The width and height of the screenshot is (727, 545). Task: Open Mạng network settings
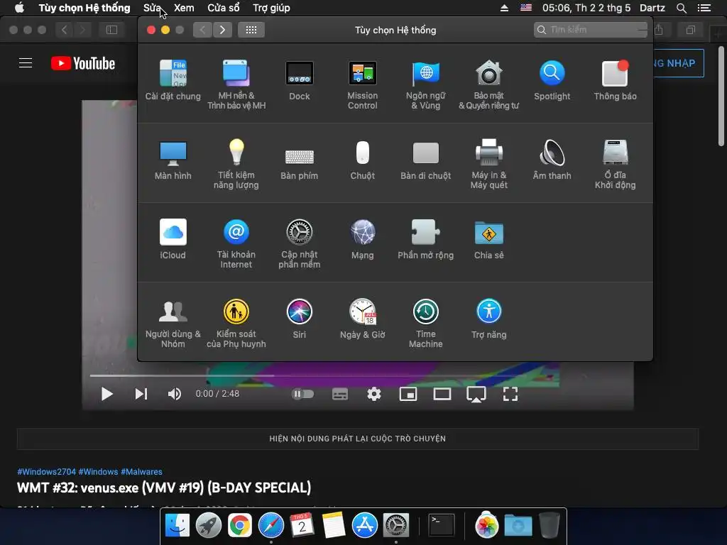pyautogui.click(x=363, y=239)
